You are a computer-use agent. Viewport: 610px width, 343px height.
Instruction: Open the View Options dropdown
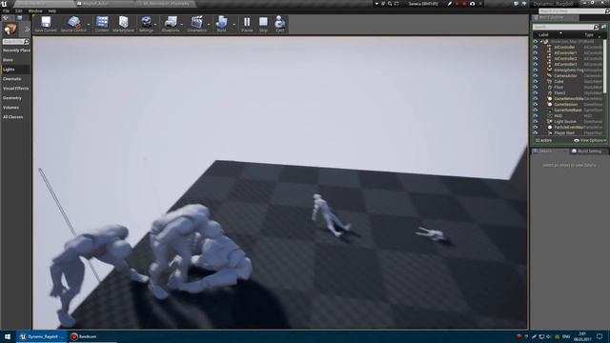590,140
